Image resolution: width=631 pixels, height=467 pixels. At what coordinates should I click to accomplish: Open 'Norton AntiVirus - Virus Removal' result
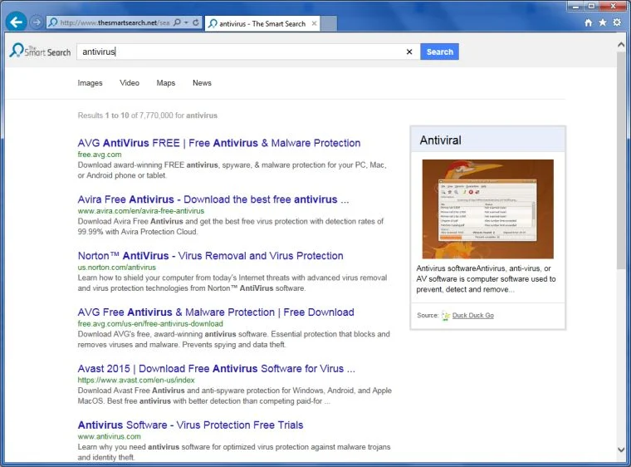[210, 256]
